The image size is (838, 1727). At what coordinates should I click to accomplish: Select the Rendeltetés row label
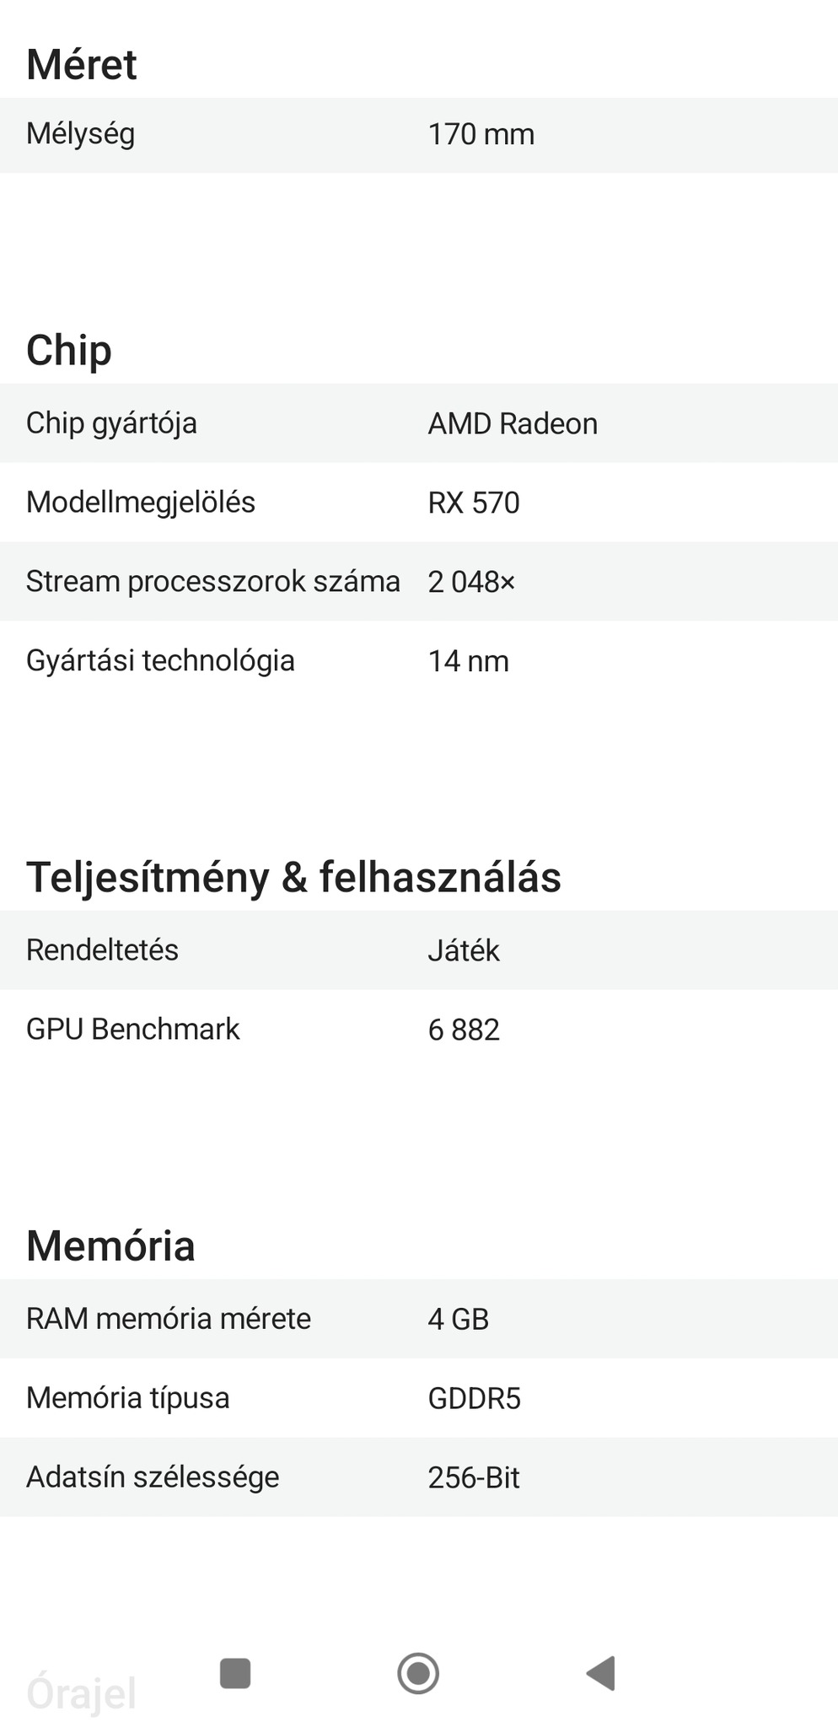102,950
